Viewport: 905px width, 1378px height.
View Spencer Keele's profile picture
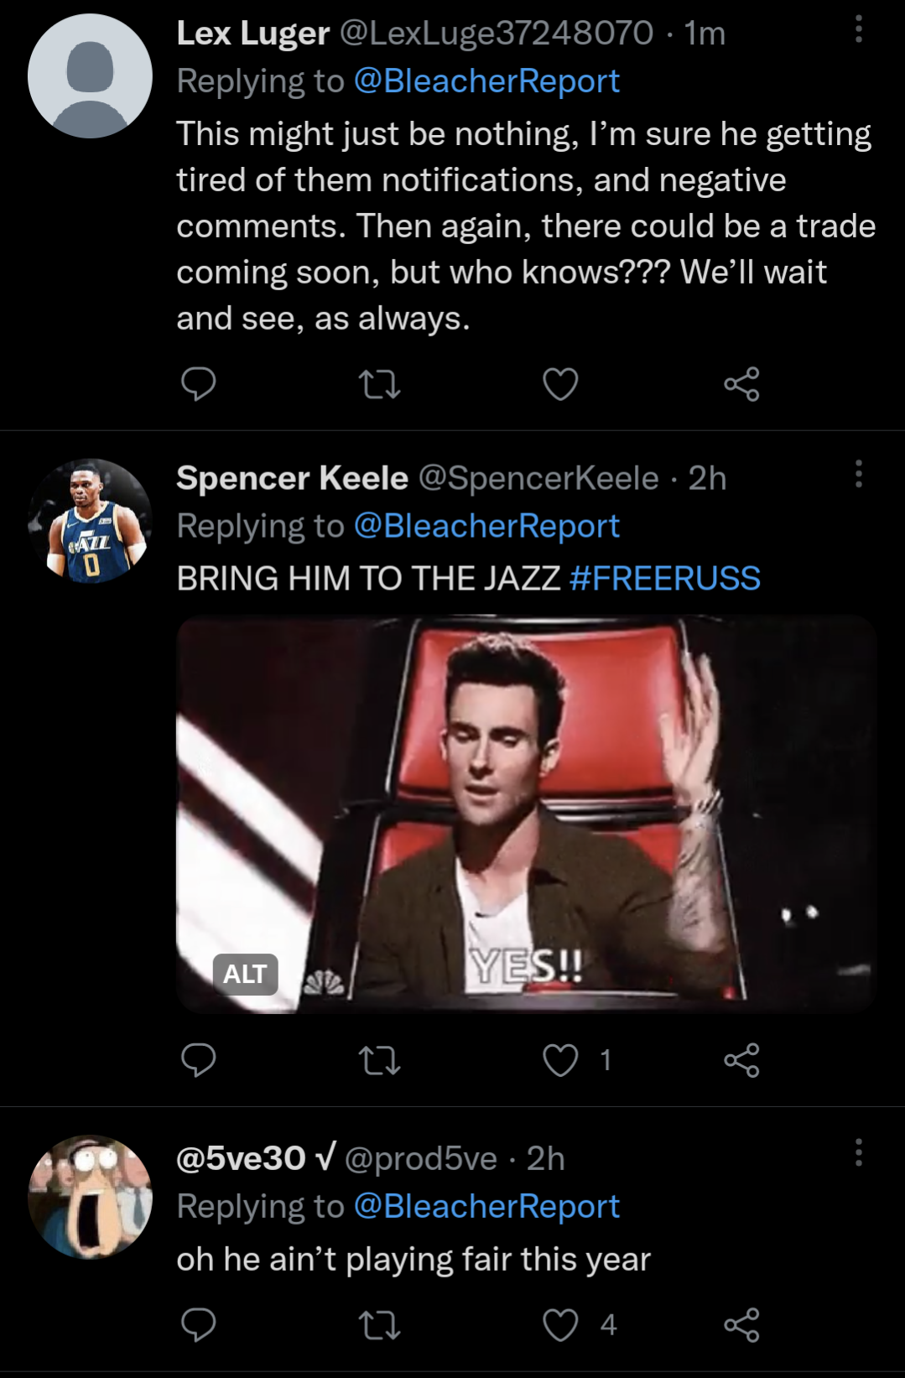(x=90, y=521)
